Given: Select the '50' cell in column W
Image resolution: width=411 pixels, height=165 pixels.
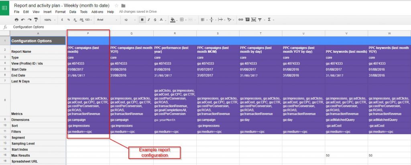Looking at the screenshot, I should click(389, 155).
